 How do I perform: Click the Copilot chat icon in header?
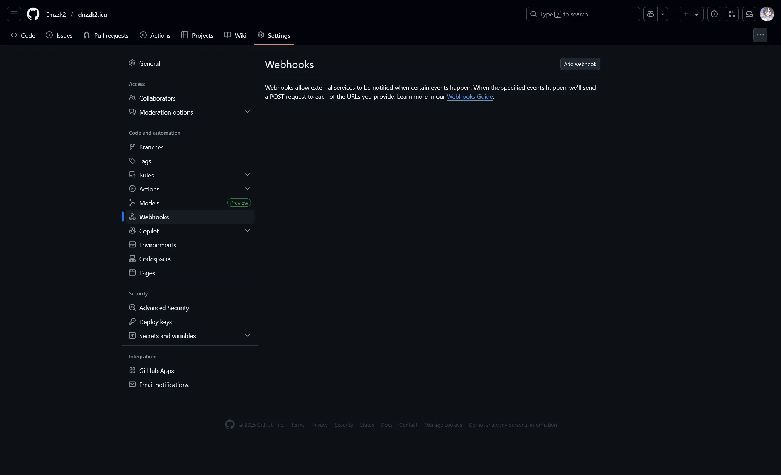(x=649, y=14)
